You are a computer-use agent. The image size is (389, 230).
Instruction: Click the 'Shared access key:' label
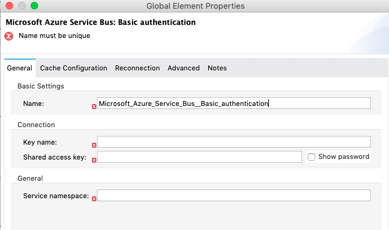[54, 157]
